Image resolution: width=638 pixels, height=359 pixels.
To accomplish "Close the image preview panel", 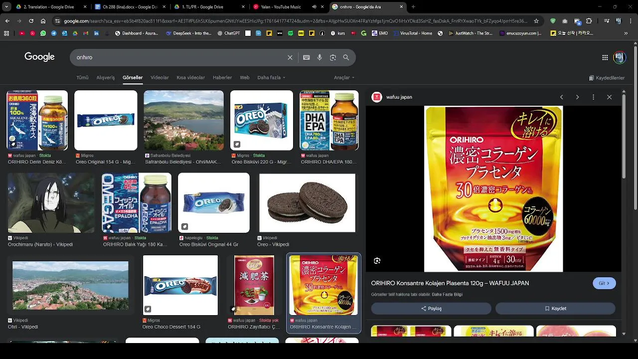I will (609, 97).
